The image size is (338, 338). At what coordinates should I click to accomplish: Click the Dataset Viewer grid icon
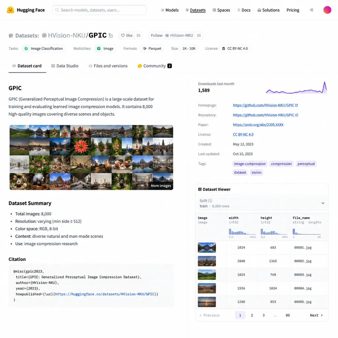(200, 189)
